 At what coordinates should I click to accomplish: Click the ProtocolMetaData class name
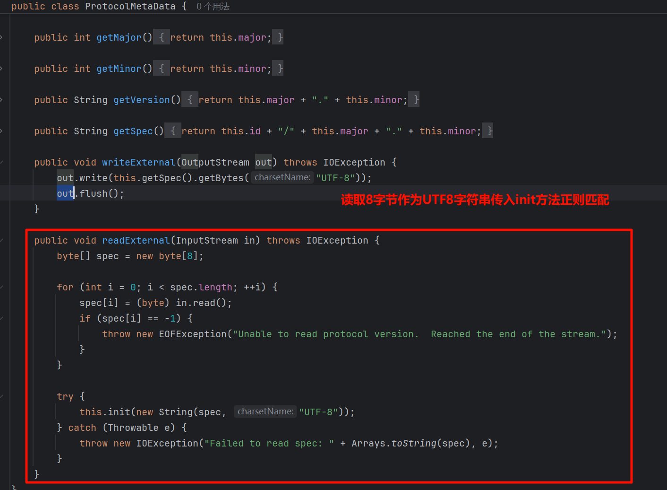(130, 7)
